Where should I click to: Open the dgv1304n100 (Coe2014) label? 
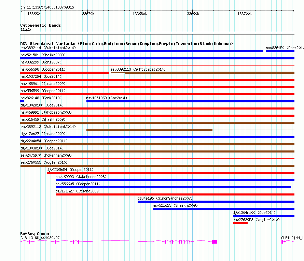[x=254, y=213]
